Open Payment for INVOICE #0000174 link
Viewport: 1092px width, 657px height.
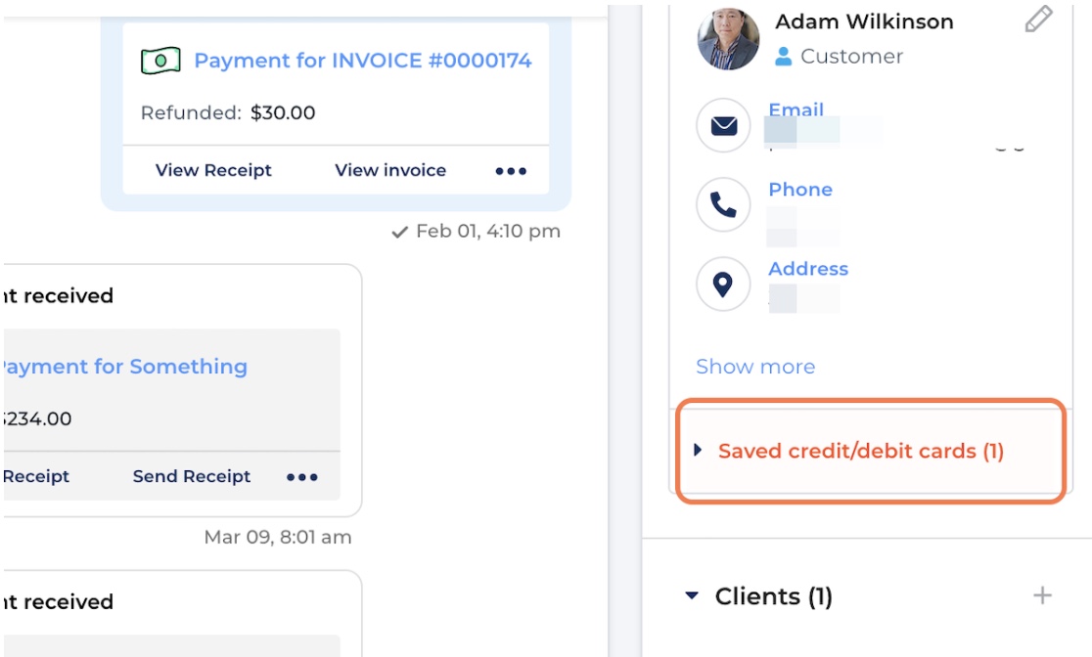pyautogui.click(x=363, y=61)
